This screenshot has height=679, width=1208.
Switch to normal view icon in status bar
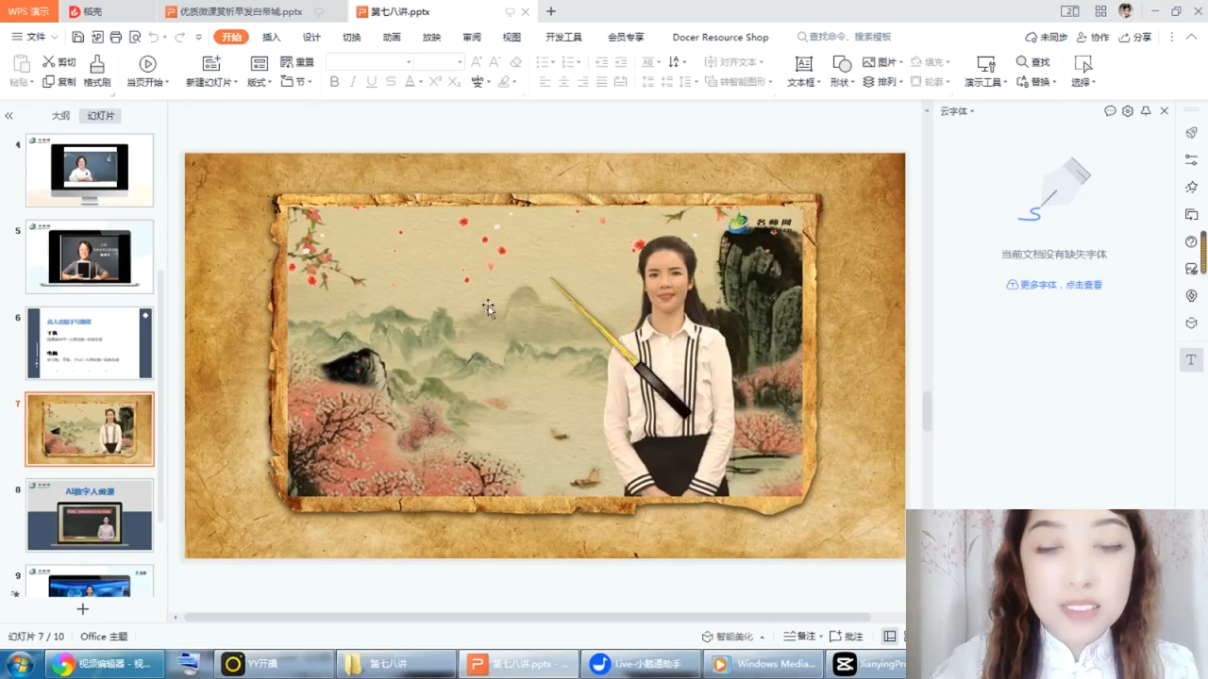pos(889,637)
